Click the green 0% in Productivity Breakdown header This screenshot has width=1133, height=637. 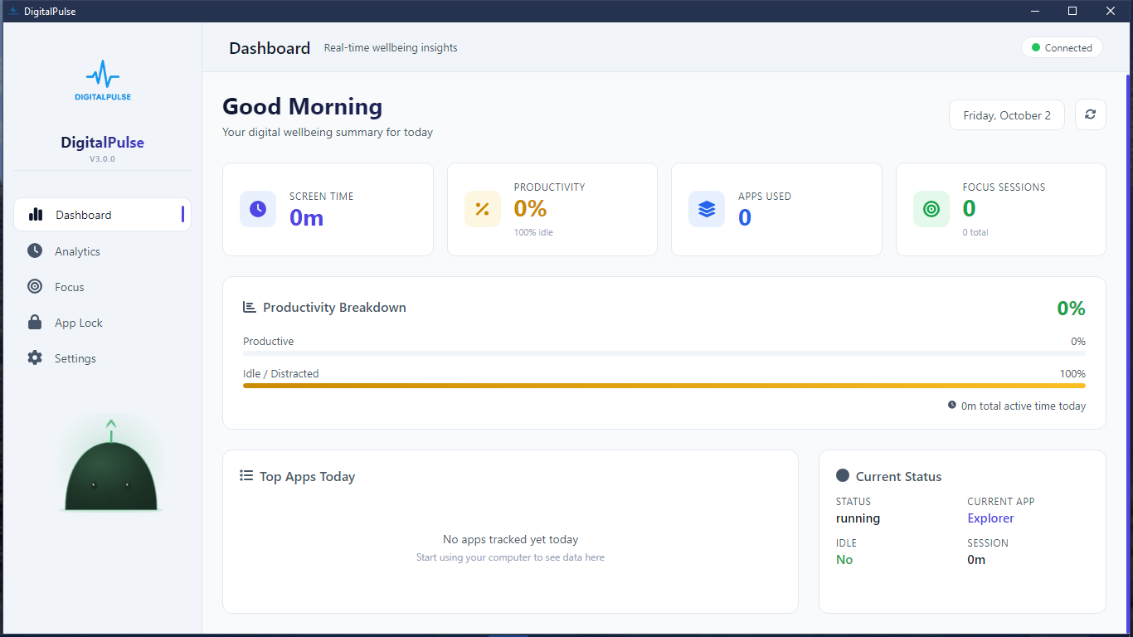tap(1071, 309)
